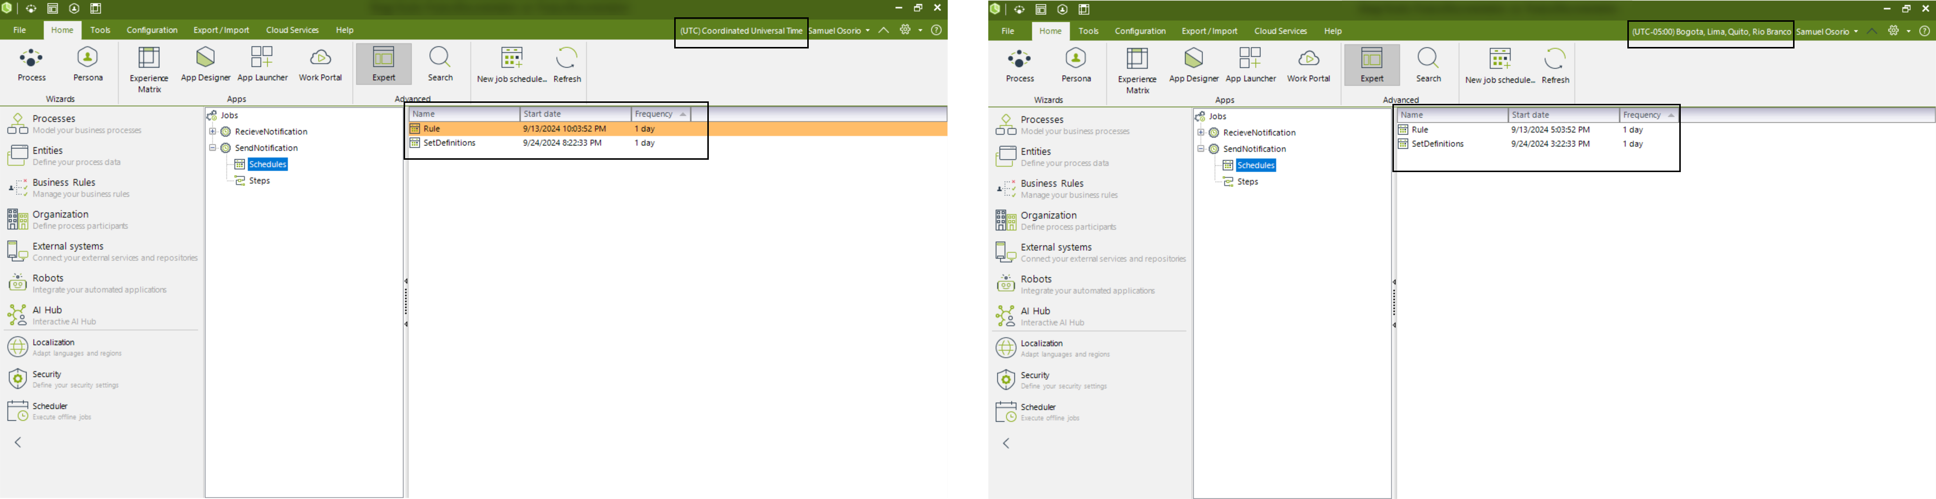The width and height of the screenshot is (1936, 499).
Task: Open the Samuel Osorio user dropdown in the Bogota UTC-05:00 window
Action: coord(1828,32)
